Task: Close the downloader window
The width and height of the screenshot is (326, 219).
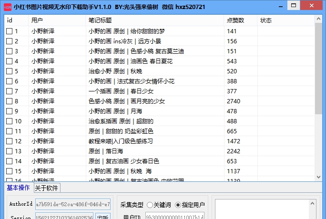Action: 312,5
